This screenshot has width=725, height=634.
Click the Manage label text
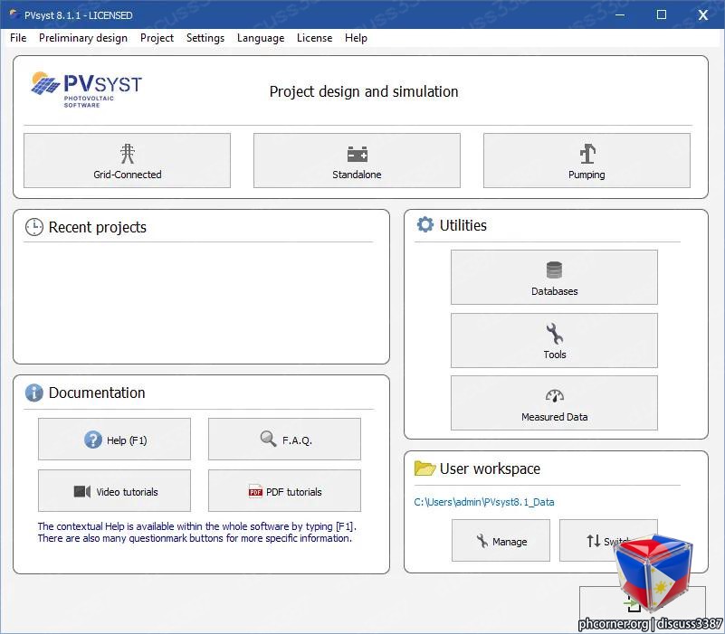pyautogui.click(x=510, y=542)
